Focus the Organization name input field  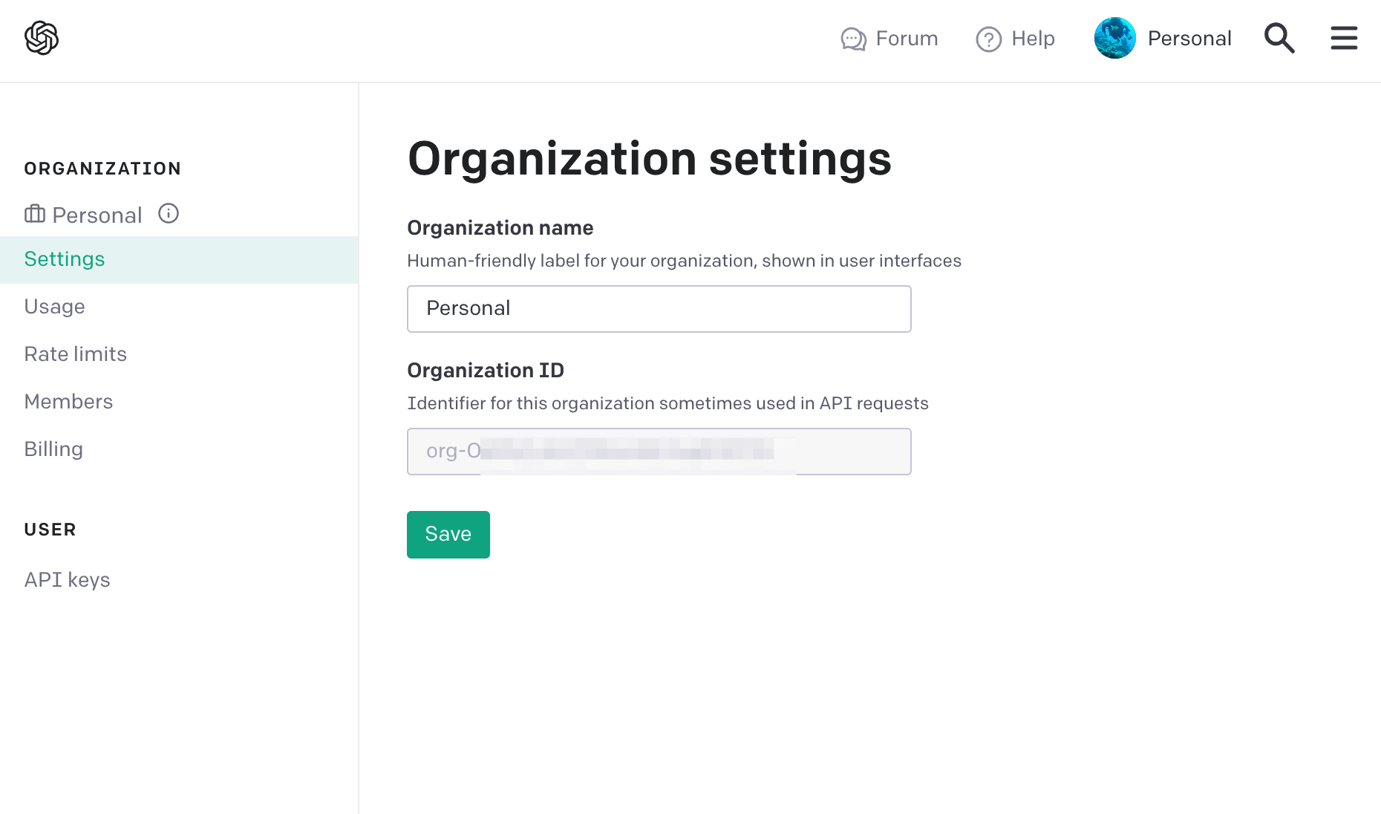pyautogui.click(x=659, y=309)
